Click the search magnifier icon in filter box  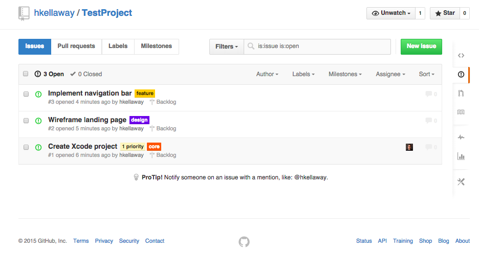coord(251,47)
